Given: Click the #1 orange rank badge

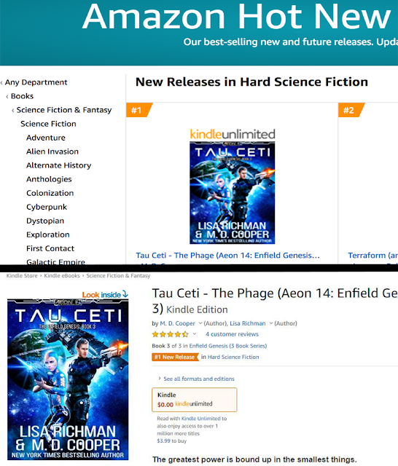Looking at the screenshot, I should click(x=138, y=110).
